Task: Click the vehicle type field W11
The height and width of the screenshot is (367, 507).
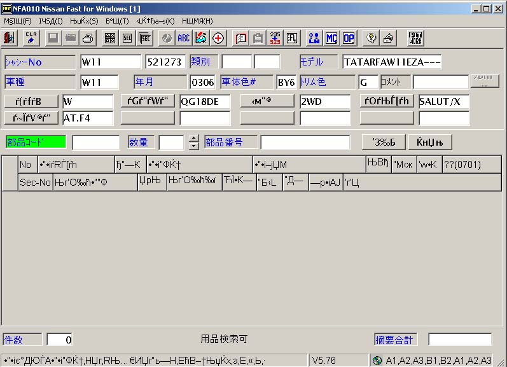Action: [99, 82]
